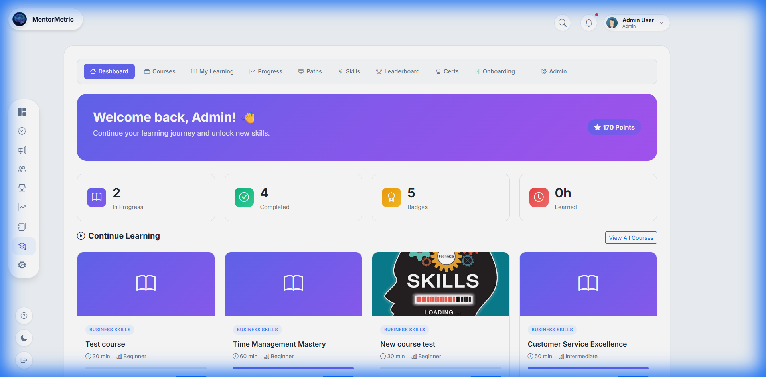The height and width of the screenshot is (377, 766).
Task: Open settings via the gear sidebar icon
Action: coord(22,264)
